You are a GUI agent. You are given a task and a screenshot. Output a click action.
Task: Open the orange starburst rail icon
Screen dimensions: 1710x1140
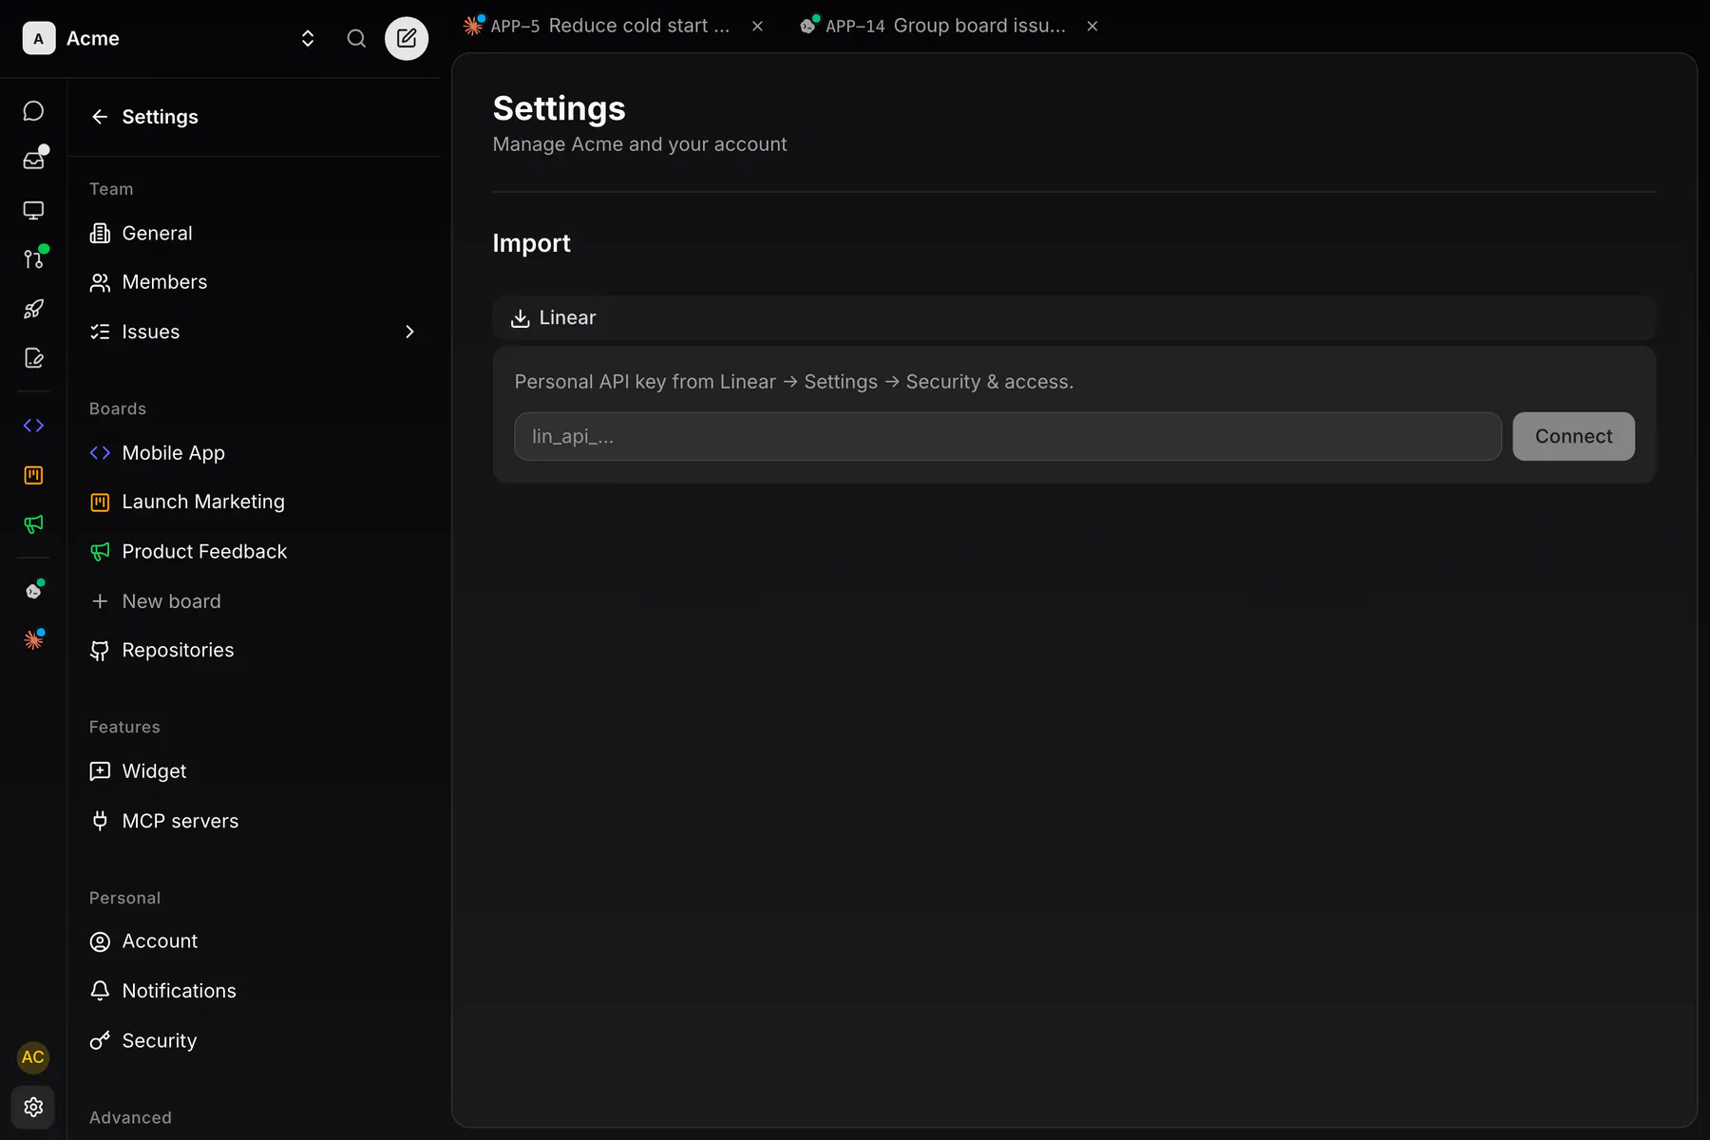33,640
